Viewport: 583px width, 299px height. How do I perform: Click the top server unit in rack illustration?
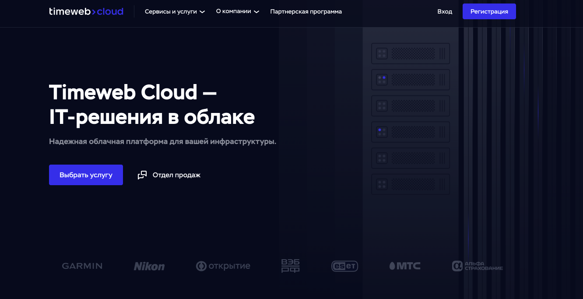pyautogui.click(x=411, y=53)
